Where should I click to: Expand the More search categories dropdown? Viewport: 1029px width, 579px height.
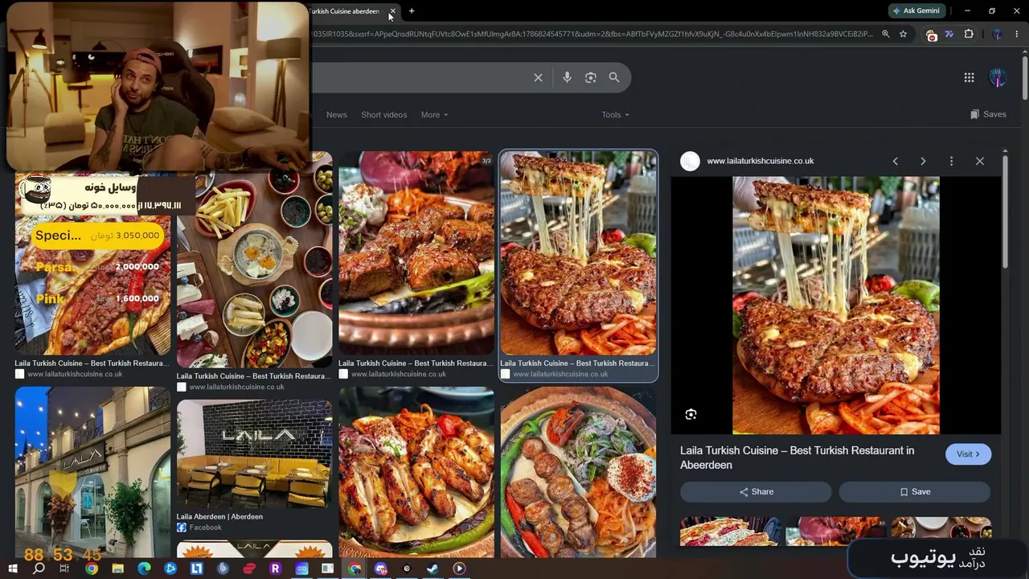point(434,115)
